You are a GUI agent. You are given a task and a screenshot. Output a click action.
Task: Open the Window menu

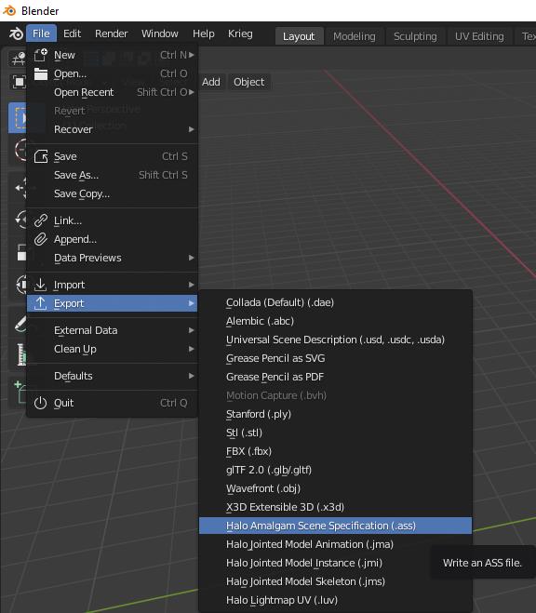159,33
